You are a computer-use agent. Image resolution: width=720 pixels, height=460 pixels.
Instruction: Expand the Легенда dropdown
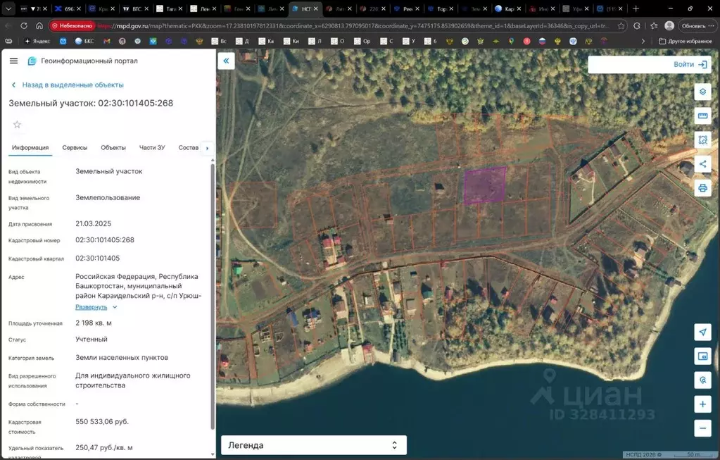[313, 445]
